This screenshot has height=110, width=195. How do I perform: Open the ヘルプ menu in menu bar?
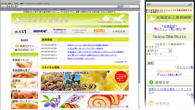tap(46, 4)
